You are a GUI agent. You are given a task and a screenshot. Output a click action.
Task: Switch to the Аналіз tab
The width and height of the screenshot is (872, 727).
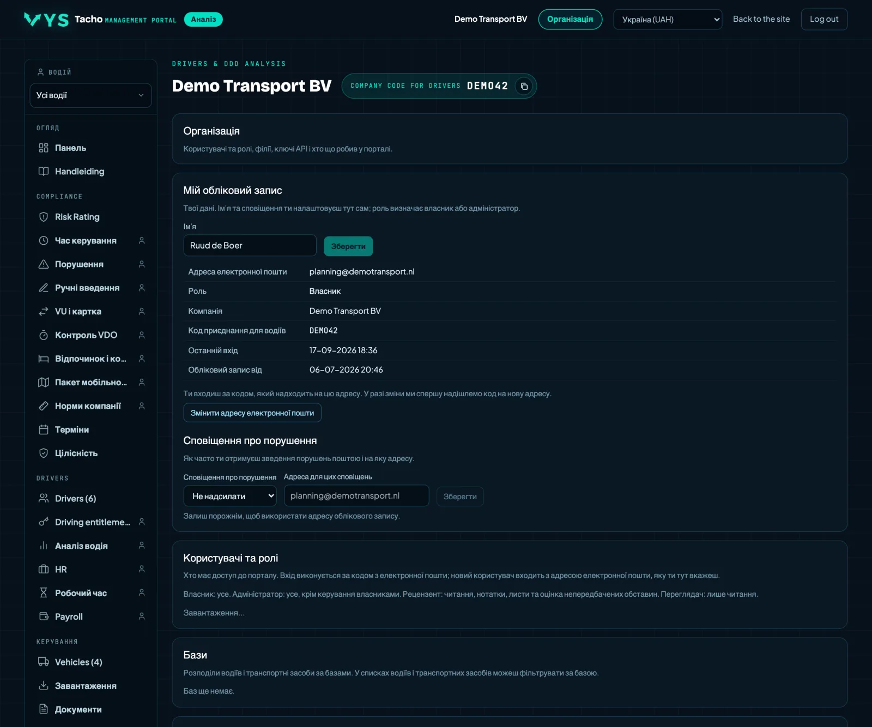click(203, 19)
